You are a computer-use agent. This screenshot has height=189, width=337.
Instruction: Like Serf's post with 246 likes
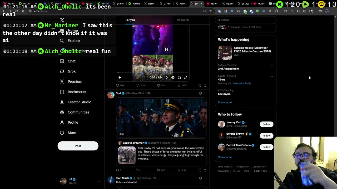161,170
